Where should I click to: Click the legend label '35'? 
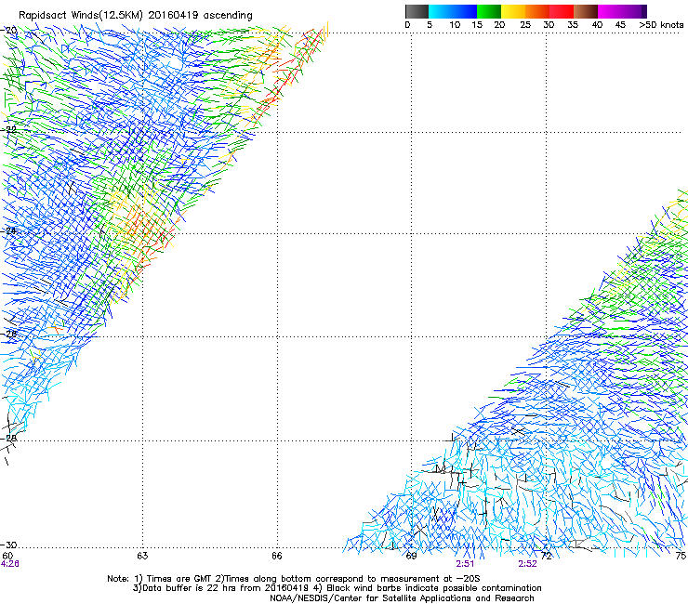pyautogui.click(x=573, y=25)
